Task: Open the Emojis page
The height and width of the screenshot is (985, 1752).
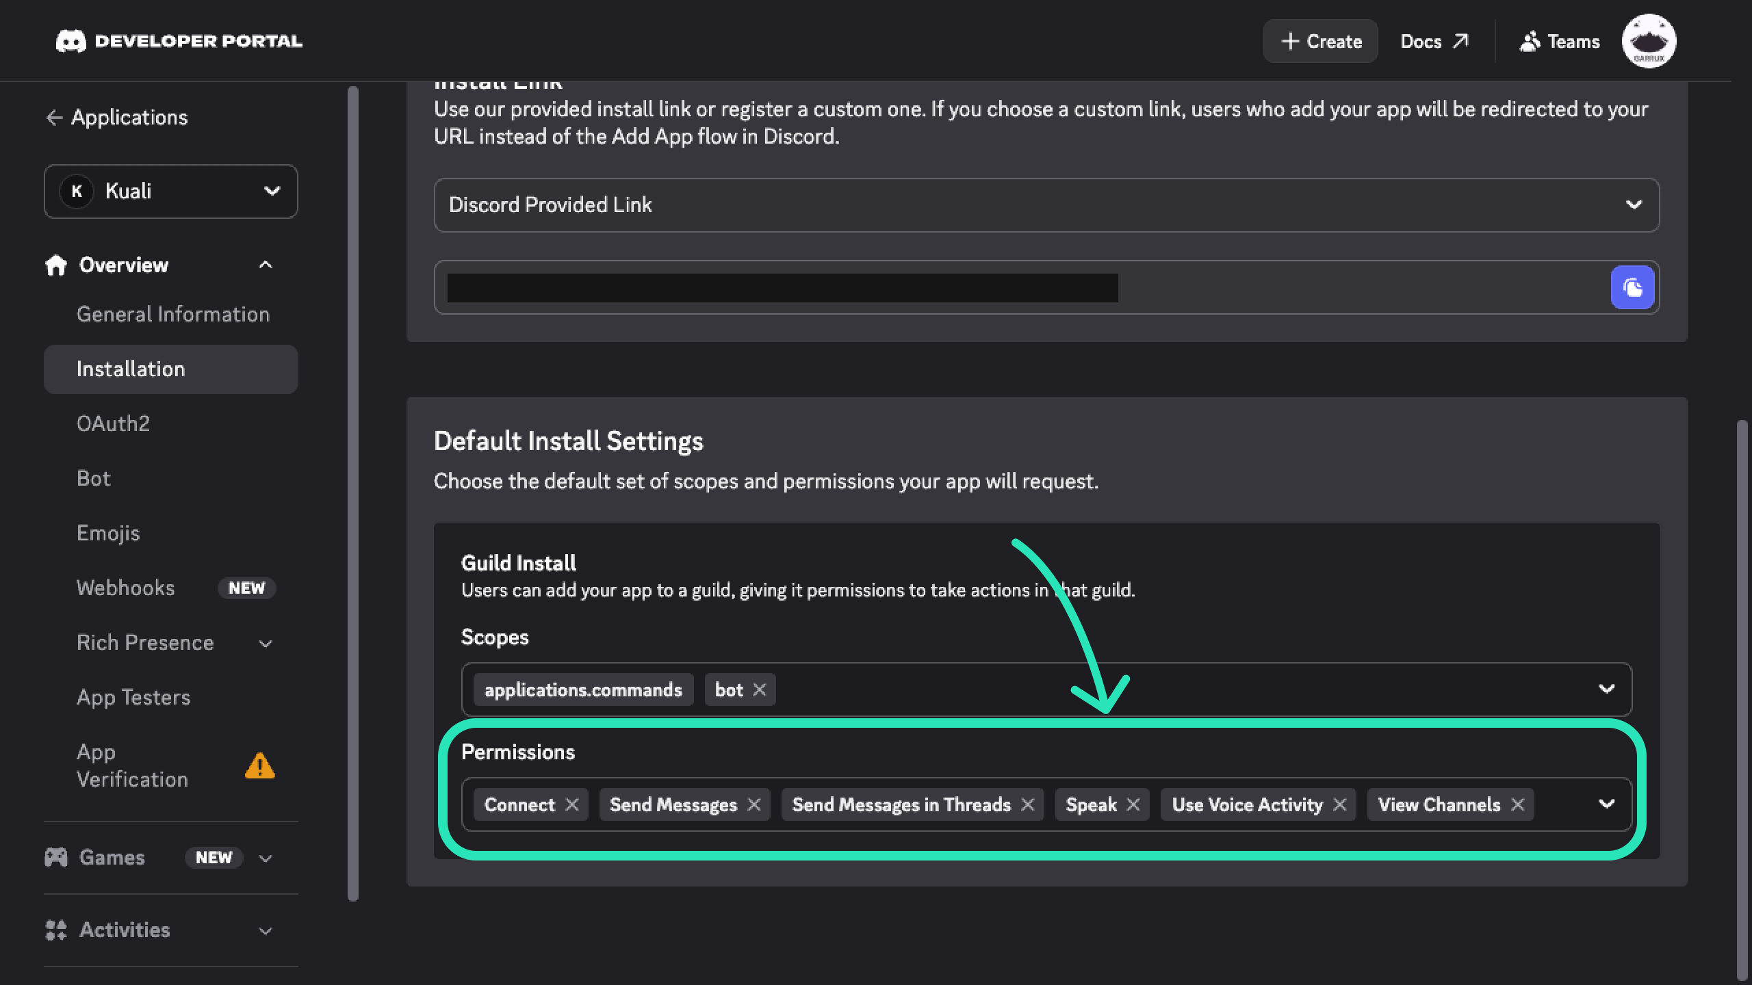Action: [x=171, y=533]
